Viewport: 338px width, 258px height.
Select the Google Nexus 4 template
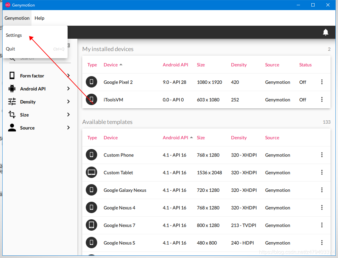119,208
